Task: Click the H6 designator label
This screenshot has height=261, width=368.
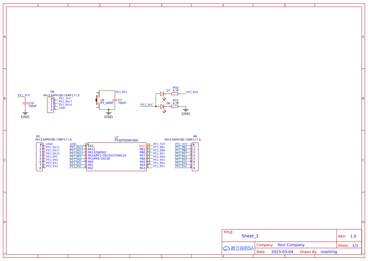Action: [195, 136]
